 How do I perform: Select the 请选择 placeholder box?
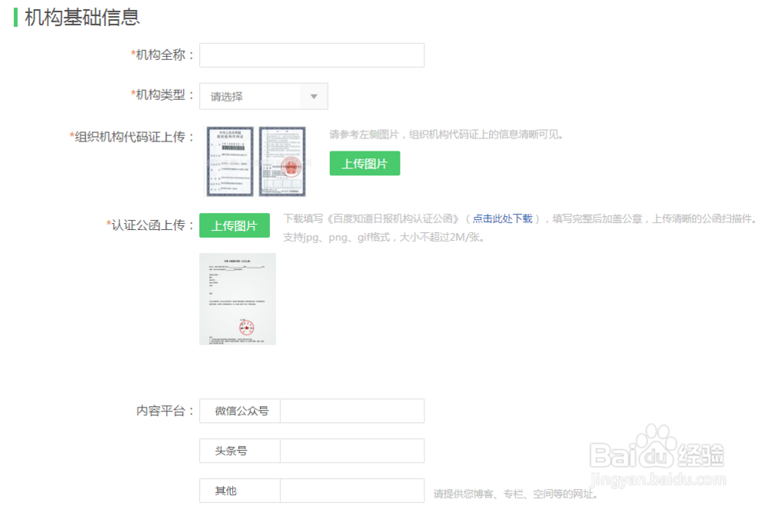pyautogui.click(x=246, y=96)
